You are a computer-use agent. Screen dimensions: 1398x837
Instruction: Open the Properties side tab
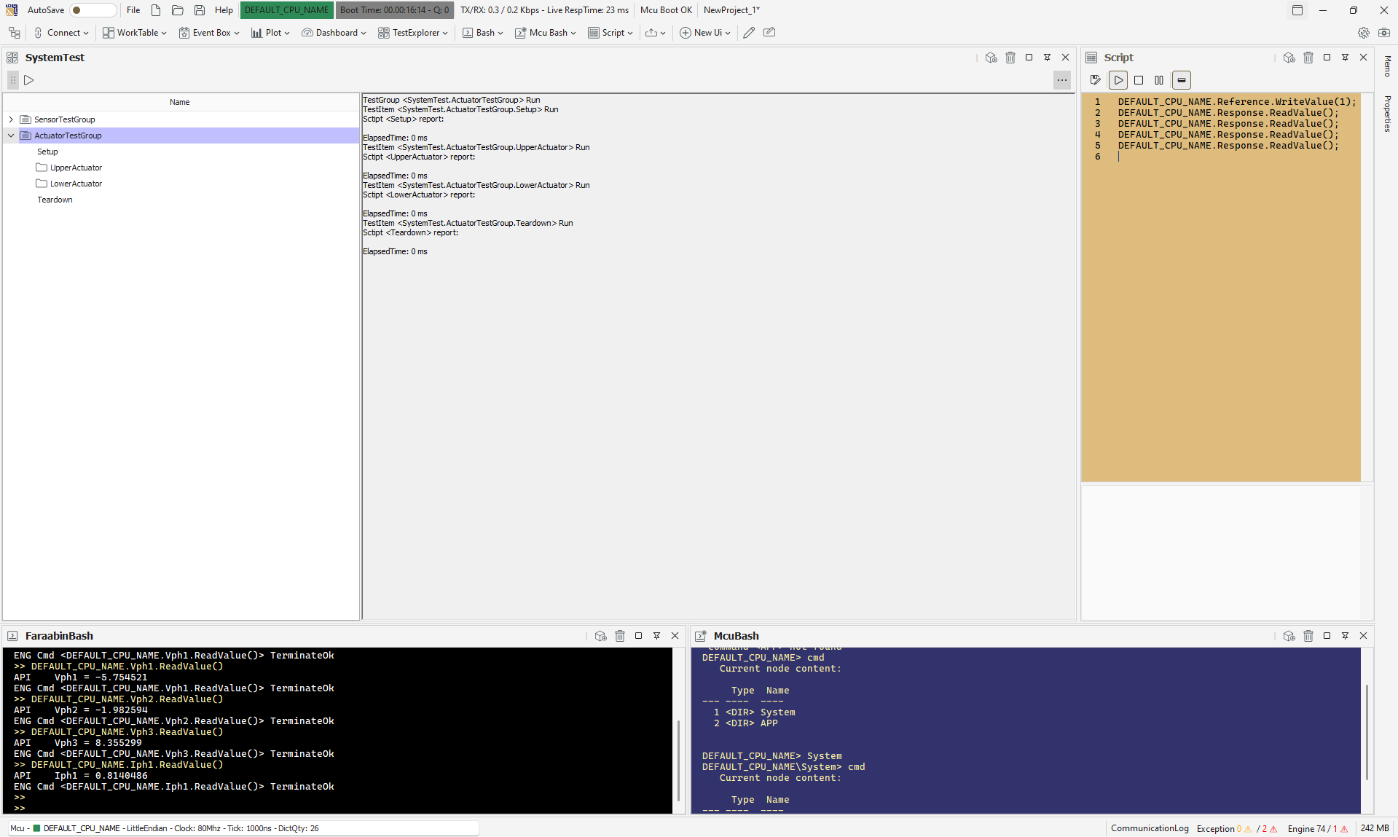[x=1387, y=114]
